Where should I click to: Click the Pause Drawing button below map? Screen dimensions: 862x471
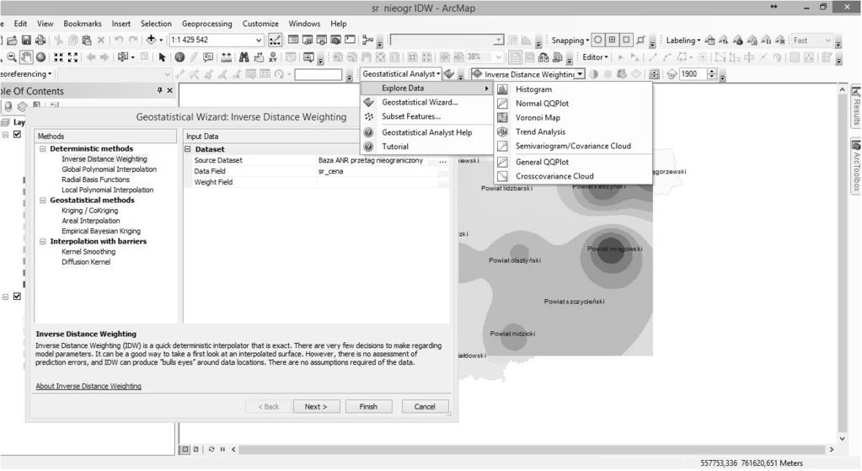pyautogui.click(x=222, y=449)
